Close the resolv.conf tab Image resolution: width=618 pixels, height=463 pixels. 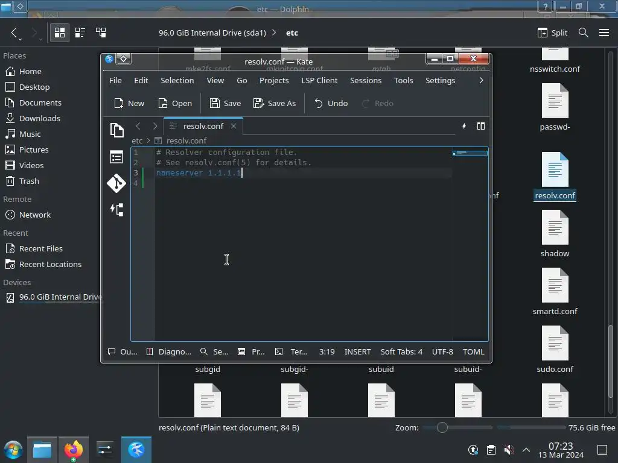(234, 126)
